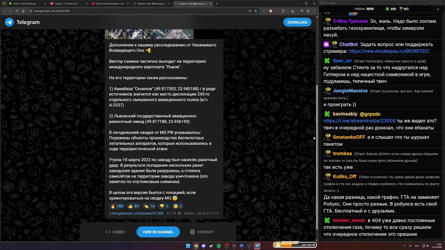This screenshot has width=445, height=250.
Task: Click the EMBED option below the post
Action: point(115,232)
